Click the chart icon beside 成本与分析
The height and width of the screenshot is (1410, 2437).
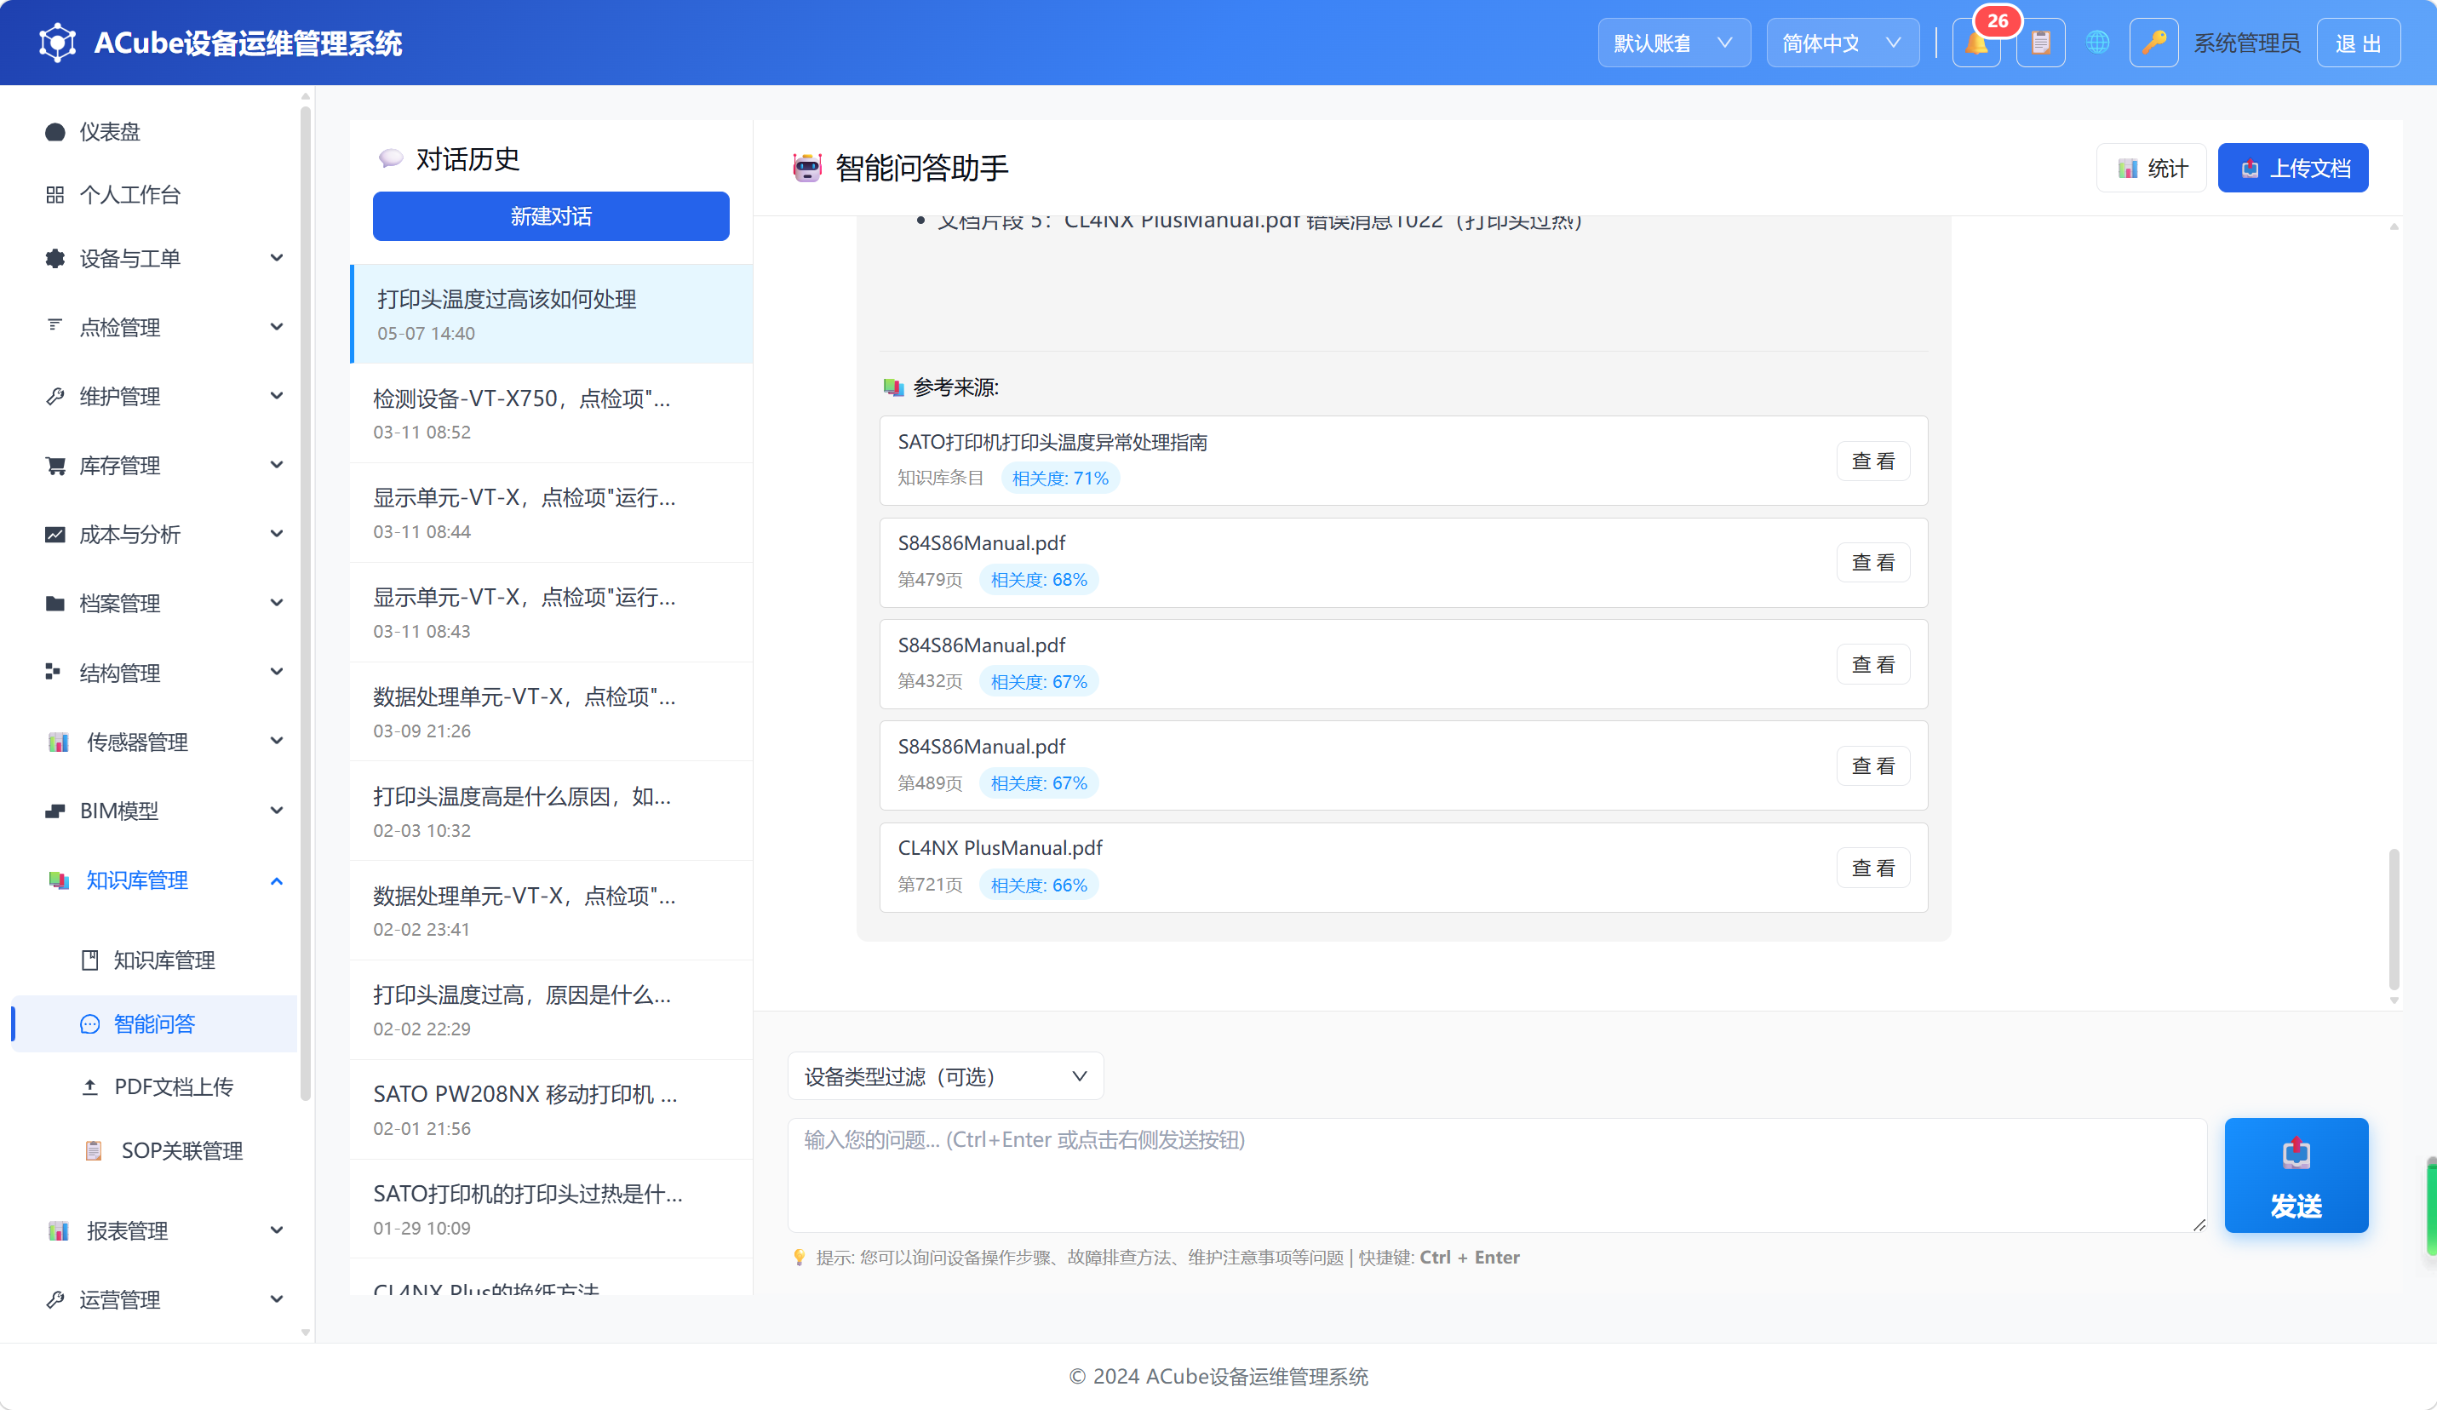(55, 534)
